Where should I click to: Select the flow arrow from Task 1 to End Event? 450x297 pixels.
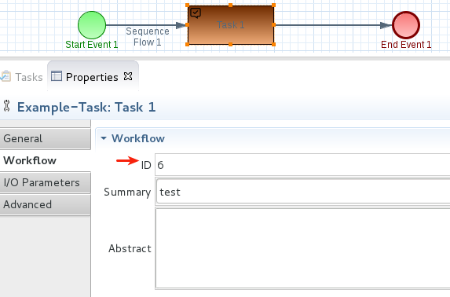tap(333, 25)
